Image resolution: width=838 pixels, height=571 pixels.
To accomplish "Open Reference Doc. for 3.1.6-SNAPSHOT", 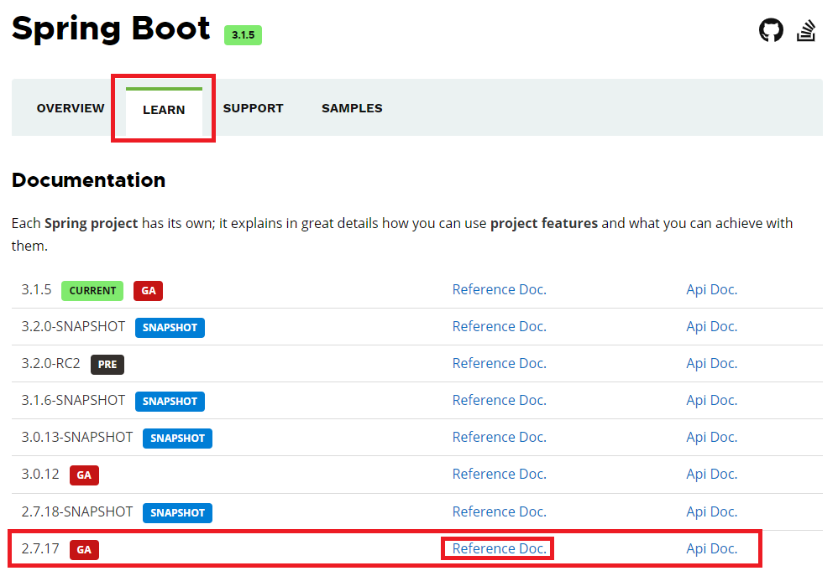I will coord(499,400).
